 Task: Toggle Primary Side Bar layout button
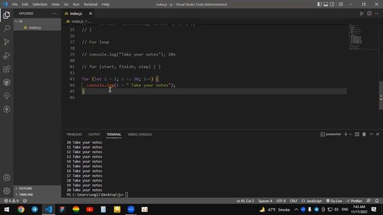(320, 4)
